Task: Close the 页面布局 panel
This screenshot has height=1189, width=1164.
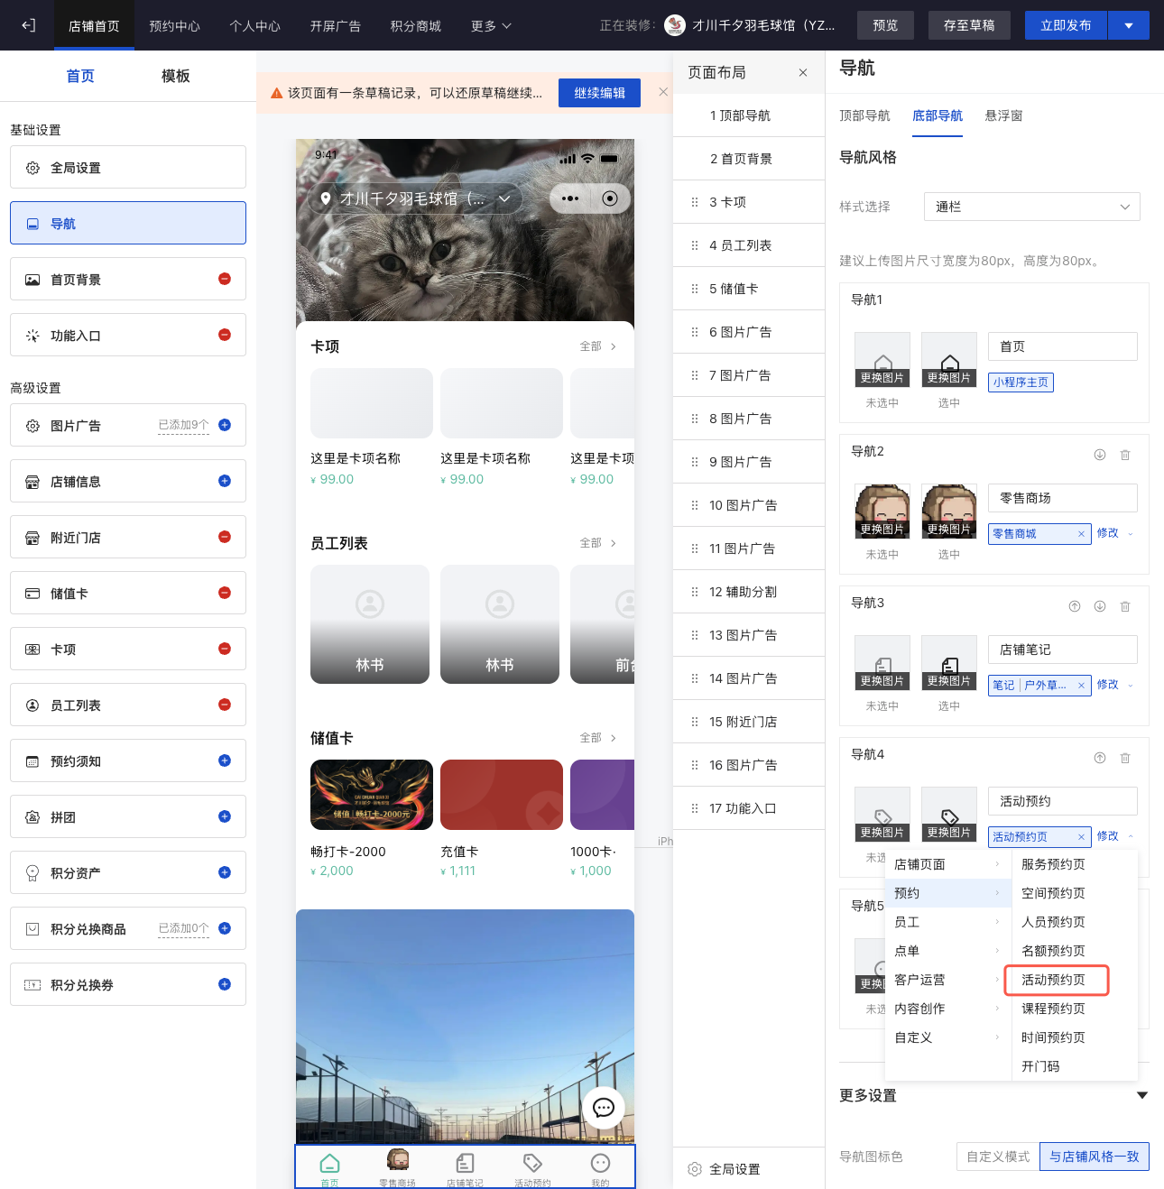Action: coord(803,72)
